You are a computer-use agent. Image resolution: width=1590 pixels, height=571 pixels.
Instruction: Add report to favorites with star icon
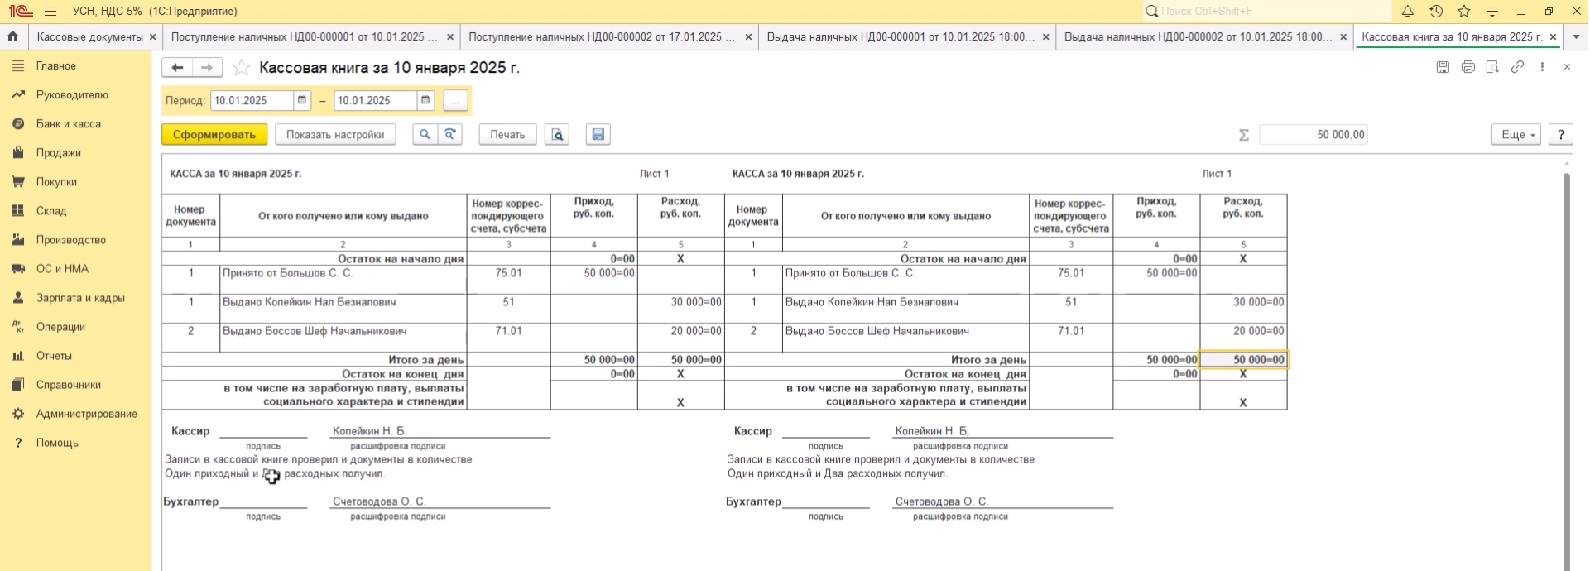(241, 68)
